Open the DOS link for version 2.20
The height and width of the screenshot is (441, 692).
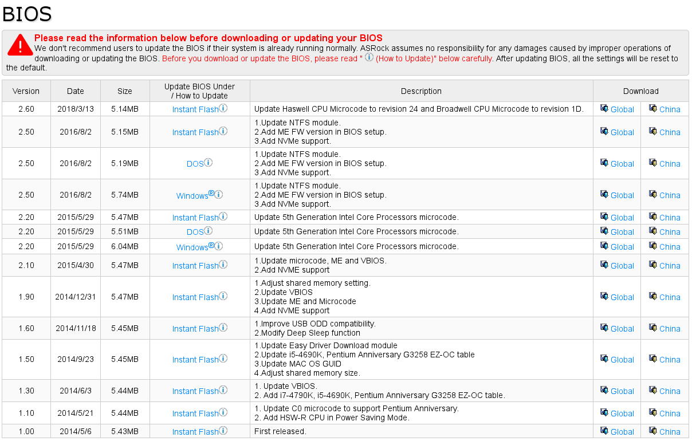point(195,232)
